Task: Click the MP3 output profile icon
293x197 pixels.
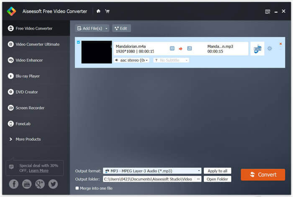Action: (257, 49)
